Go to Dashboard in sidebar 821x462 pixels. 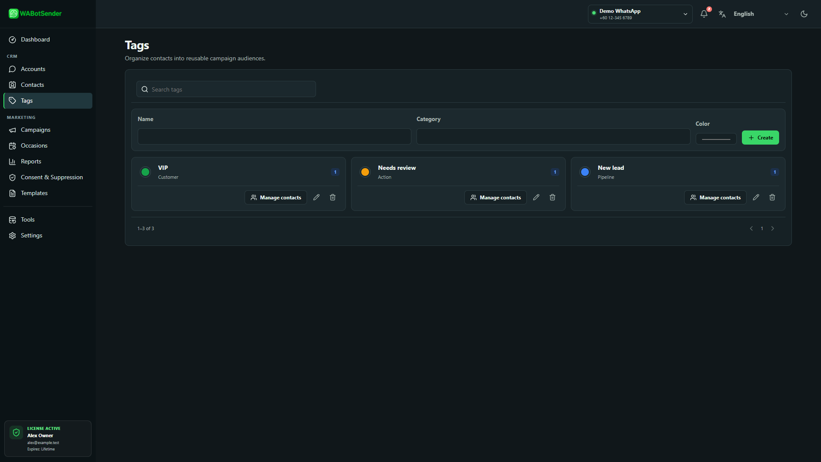point(48,39)
